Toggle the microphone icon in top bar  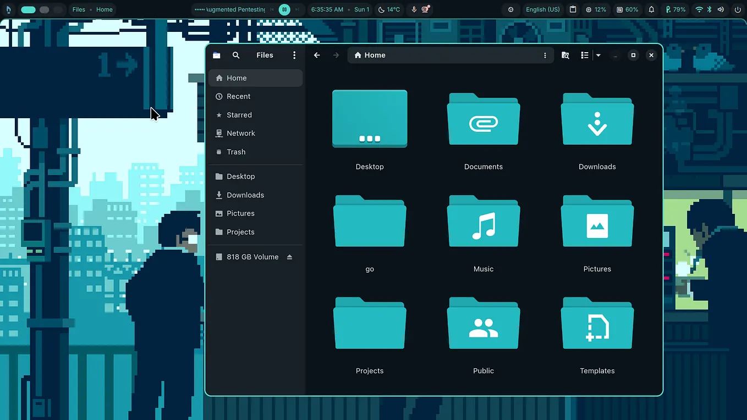(x=414, y=9)
